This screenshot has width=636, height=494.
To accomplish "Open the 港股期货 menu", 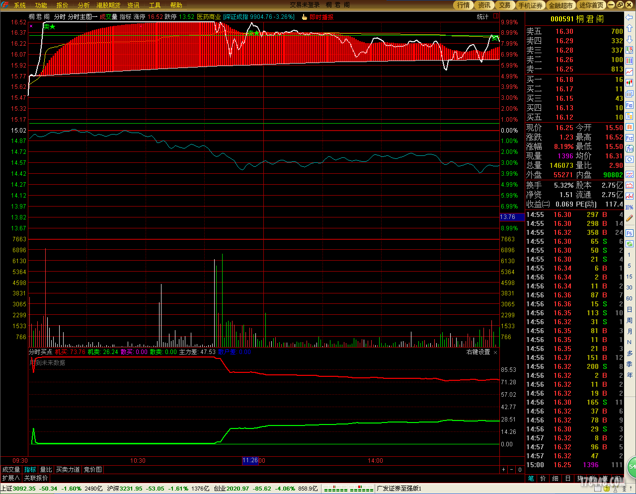I will [x=108, y=5].
